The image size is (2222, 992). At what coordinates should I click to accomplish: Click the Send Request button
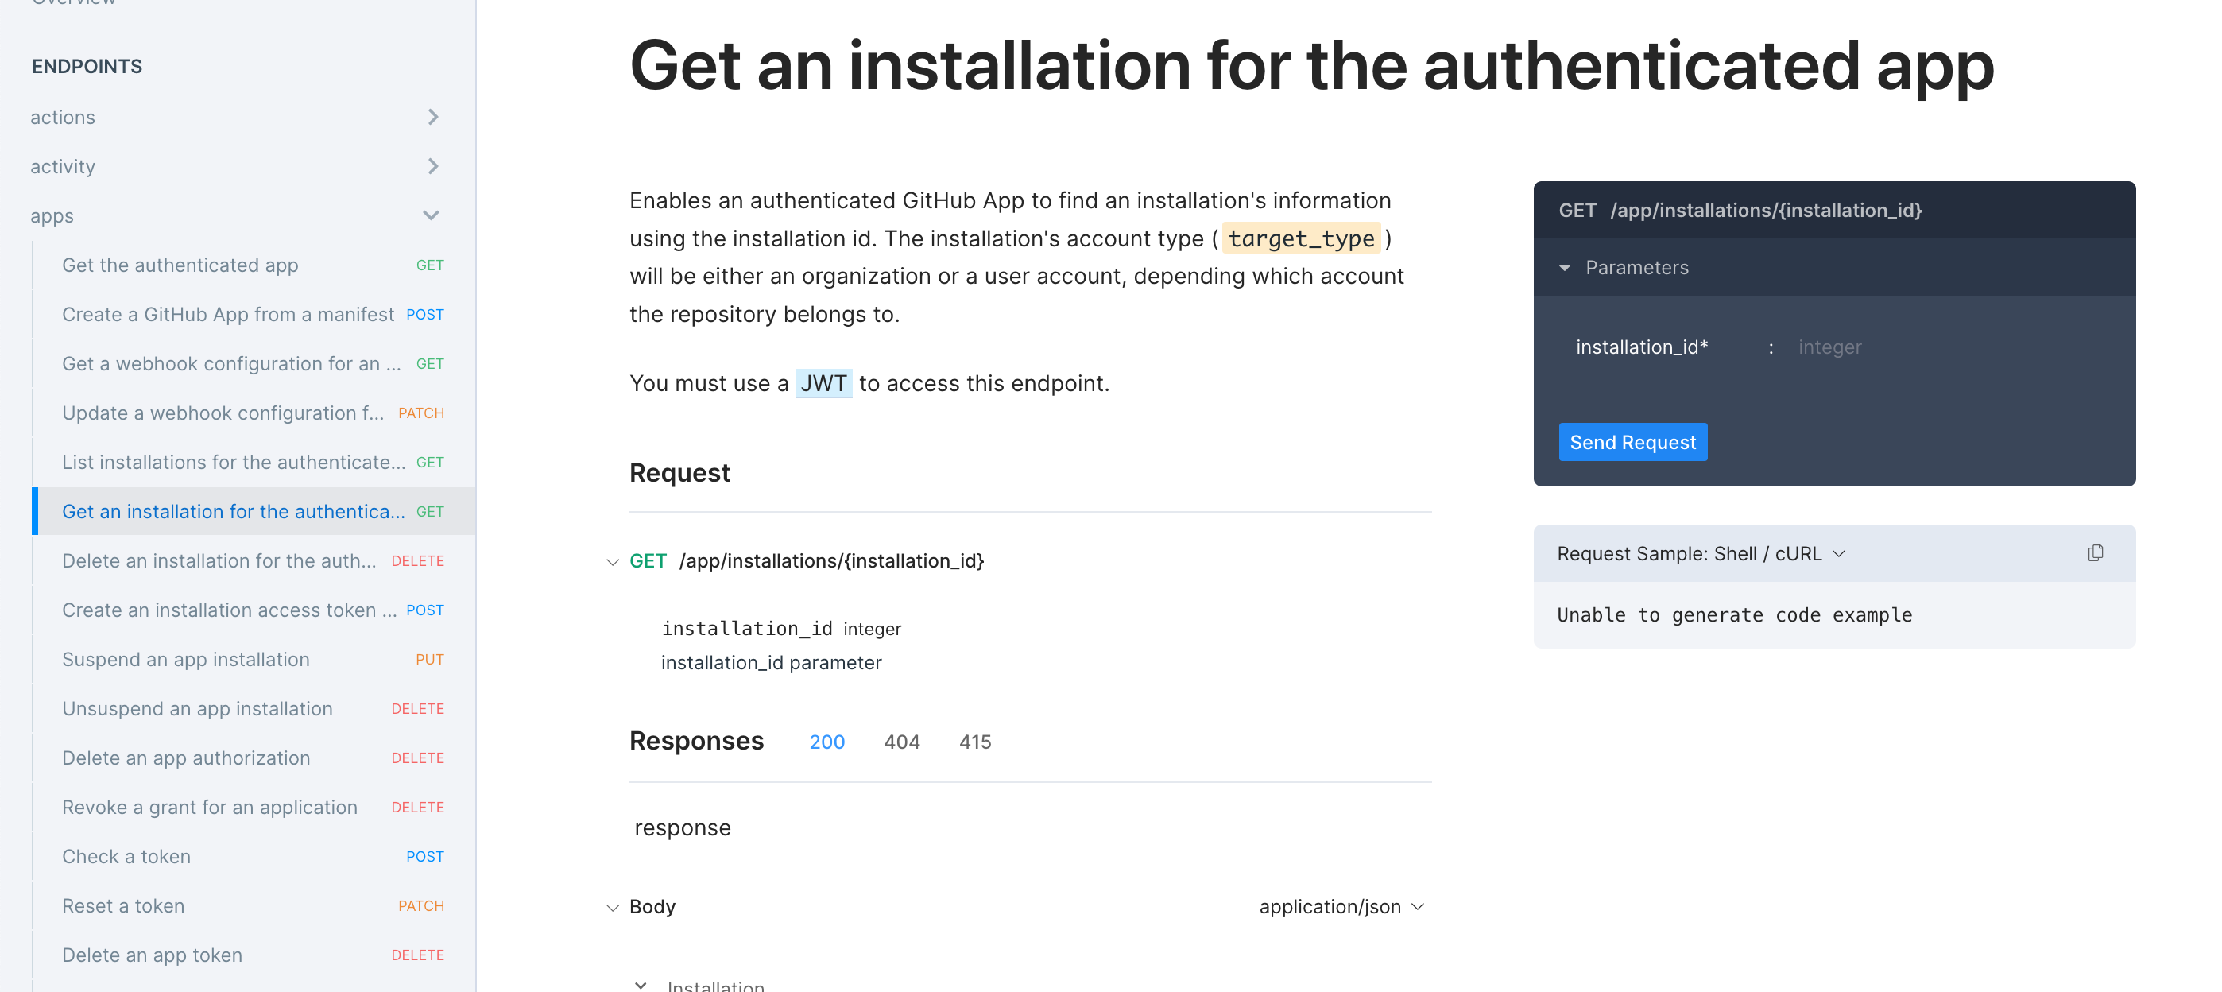point(1632,442)
